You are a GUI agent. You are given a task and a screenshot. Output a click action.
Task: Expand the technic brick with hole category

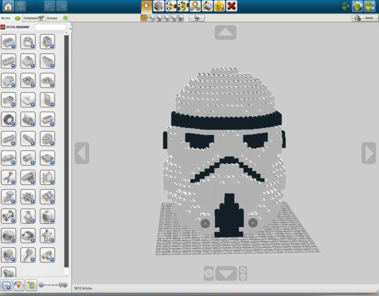(x=47, y=41)
